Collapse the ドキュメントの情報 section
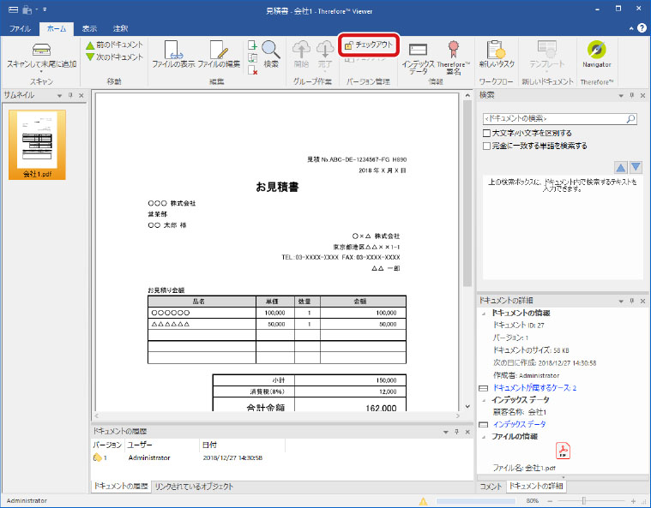 click(485, 313)
